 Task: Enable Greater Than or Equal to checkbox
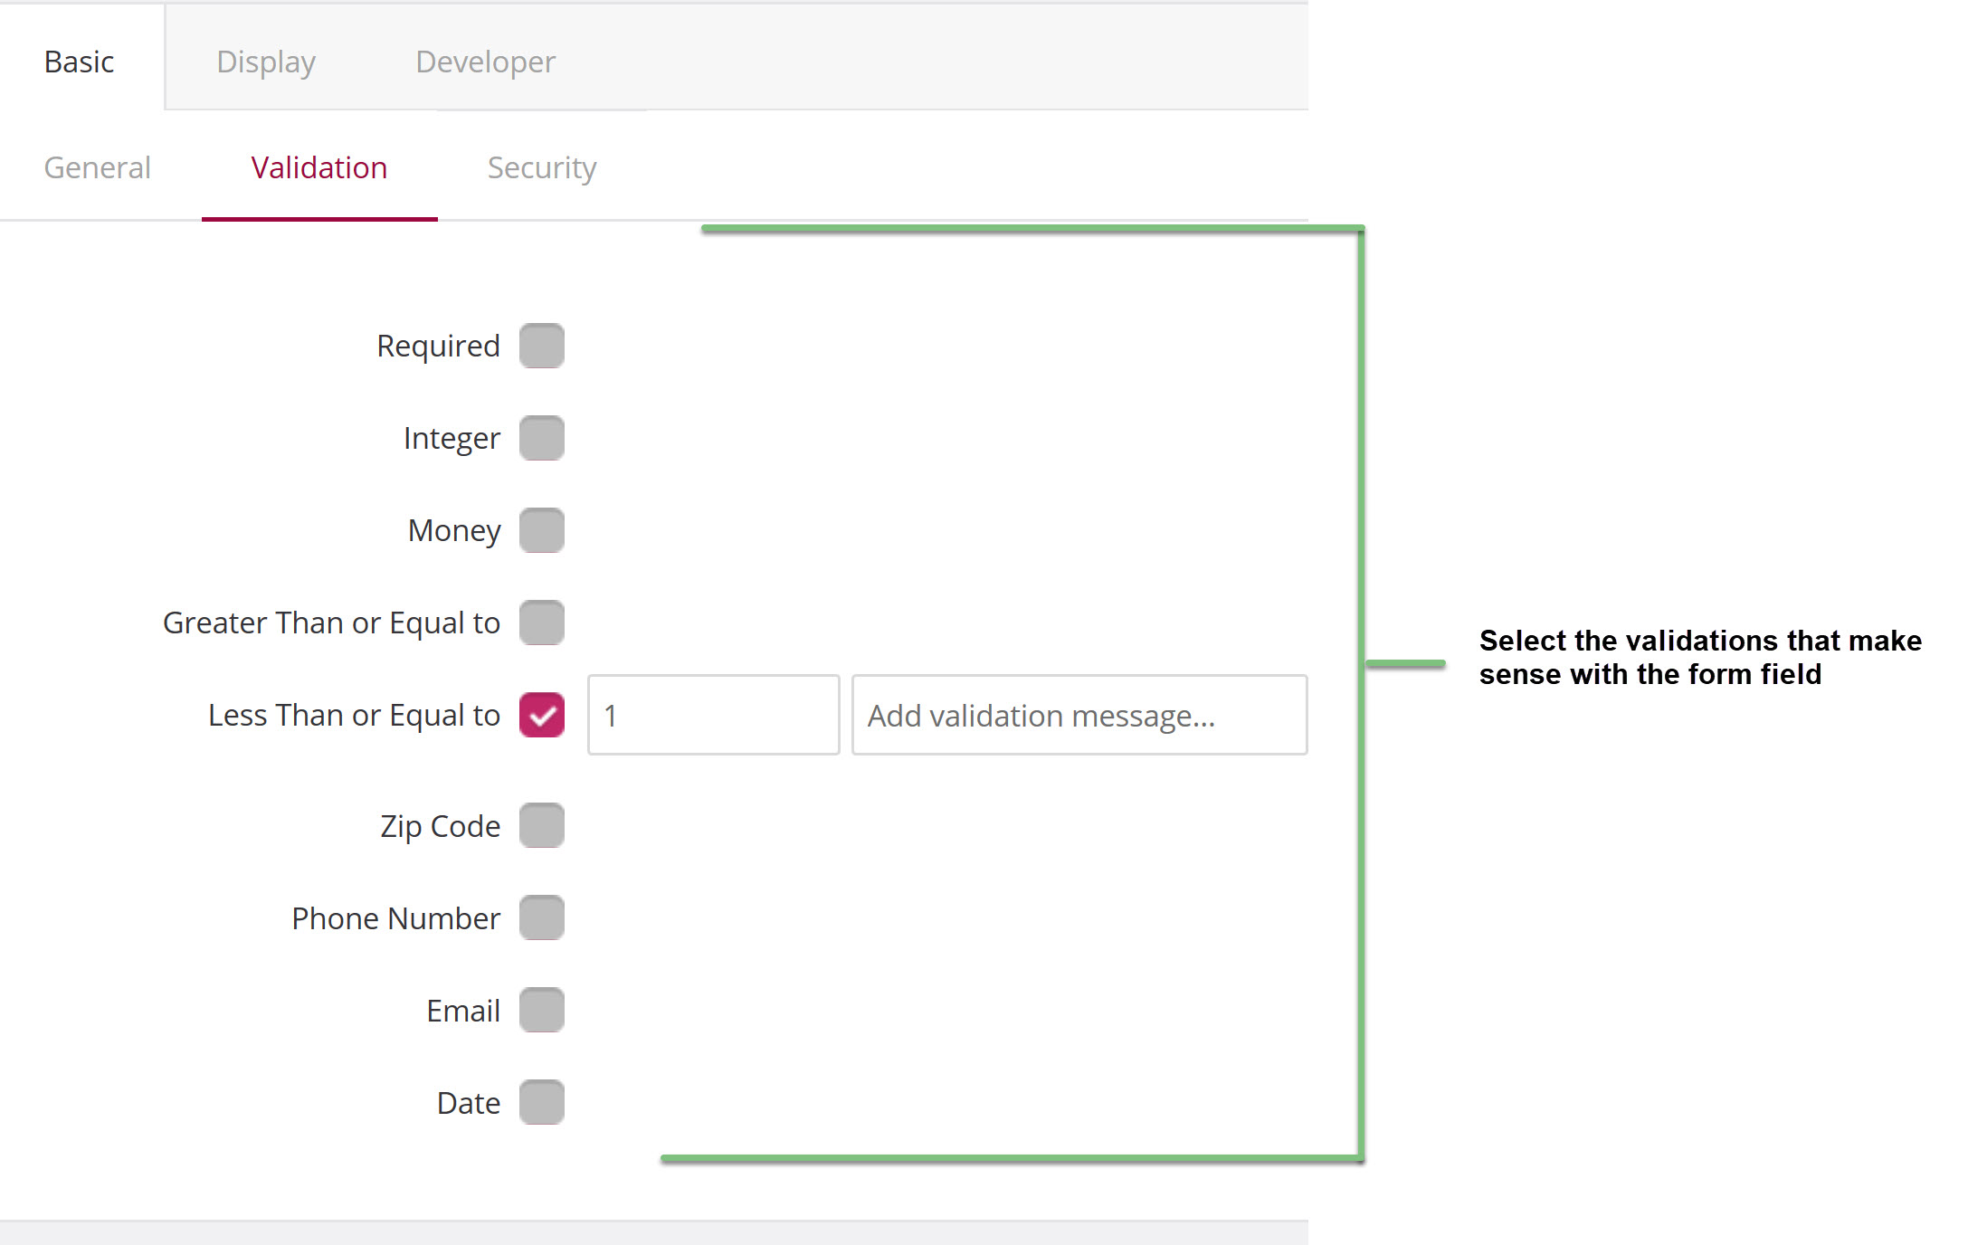click(x=542, y=622)
